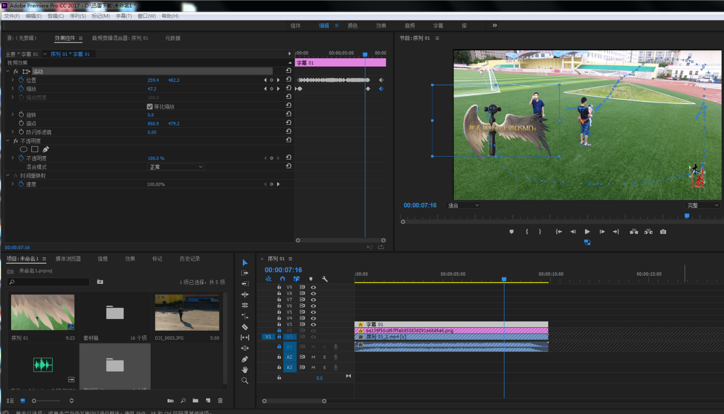Hide track V9 with eye icon
724x414 pixels.
click(314, 287)
